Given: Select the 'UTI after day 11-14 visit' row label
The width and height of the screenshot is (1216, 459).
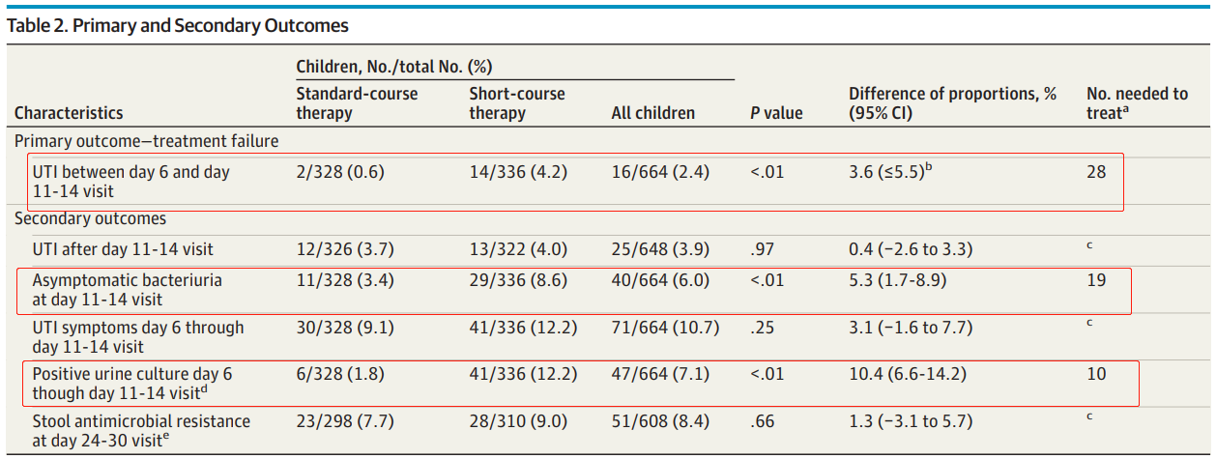Looking at the screenshot, I should click(x=123, y=249).
